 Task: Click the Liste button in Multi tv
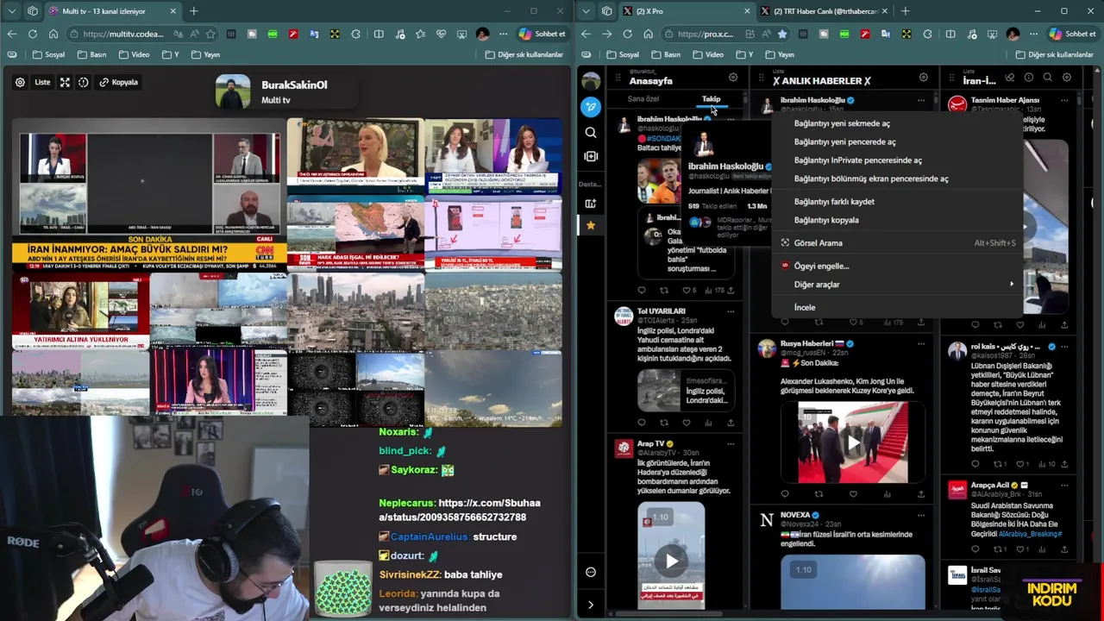(42, 82)
